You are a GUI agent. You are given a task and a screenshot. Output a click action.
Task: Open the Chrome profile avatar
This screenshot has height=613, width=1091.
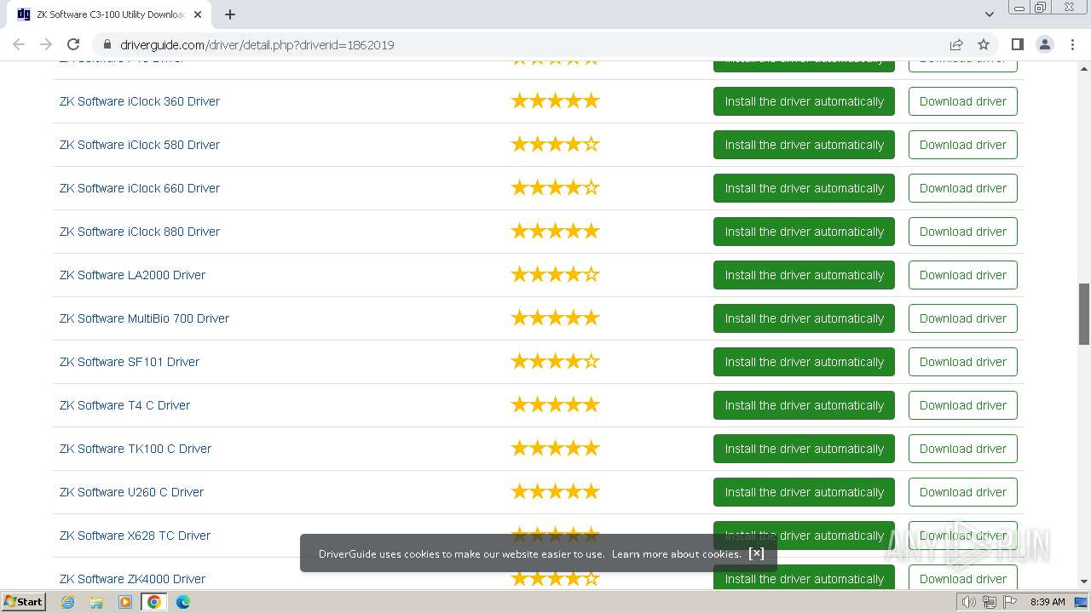pyautogui.click(x=1045, y=44)
